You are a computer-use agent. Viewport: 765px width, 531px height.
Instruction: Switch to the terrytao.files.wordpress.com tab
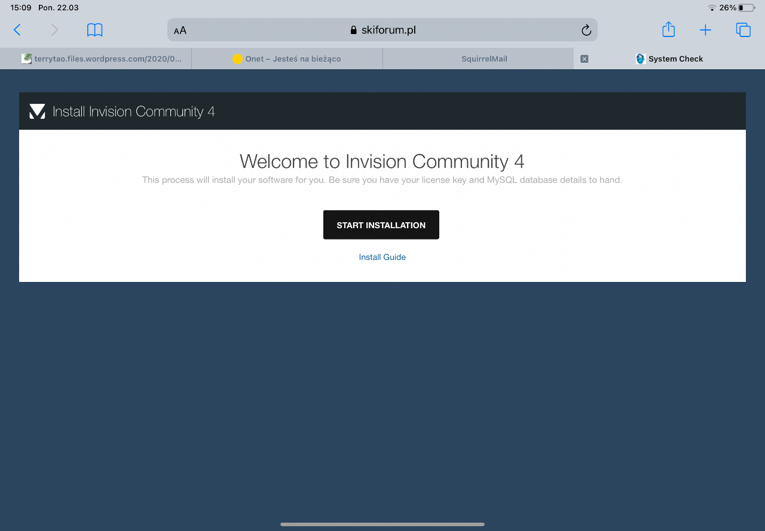coord(96,59)
